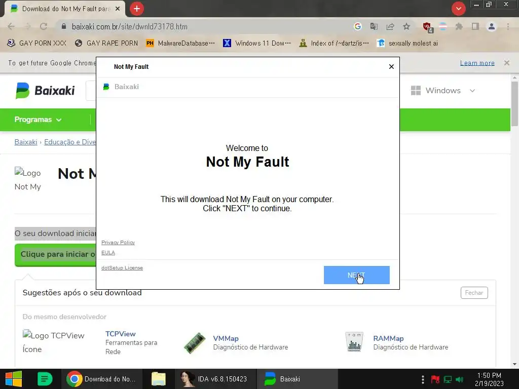Image resolution: width=519 pixels, height=389 pixels.
Task: Expand the Windows platform dropdown
Action: [443, 90]
